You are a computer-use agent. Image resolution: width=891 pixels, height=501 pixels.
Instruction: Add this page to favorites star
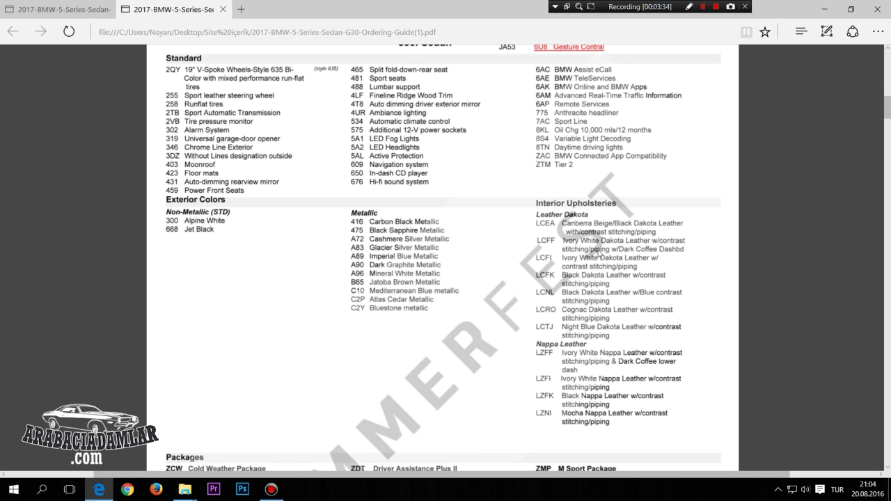click(765, 31)
